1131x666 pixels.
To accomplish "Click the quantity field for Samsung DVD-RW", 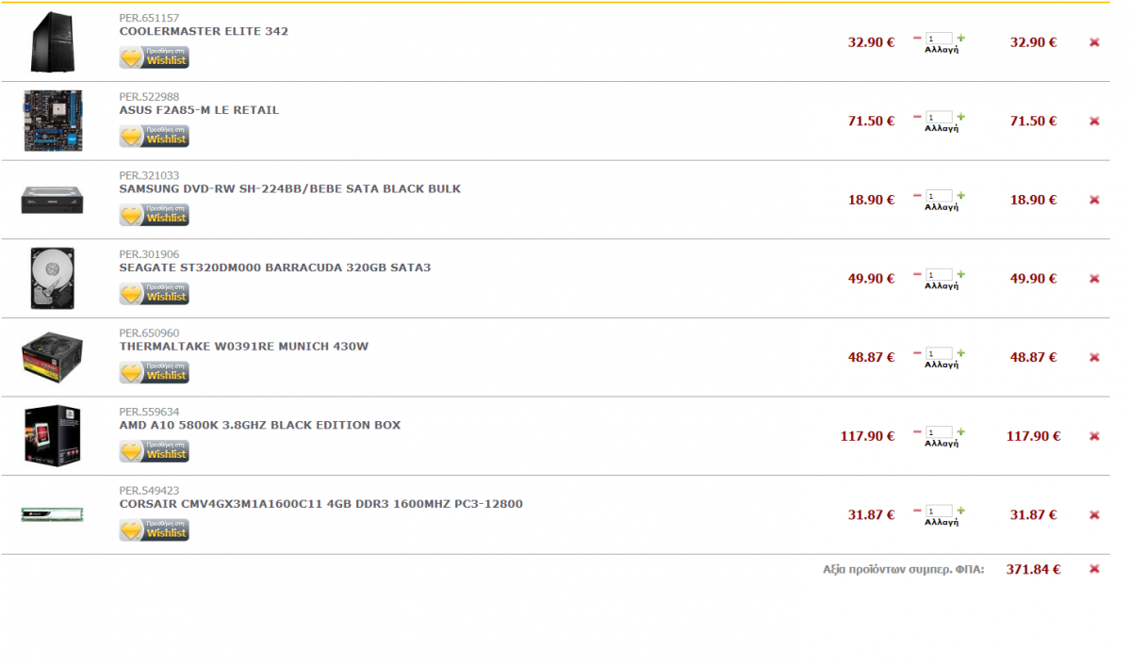I will click(939, 197).
